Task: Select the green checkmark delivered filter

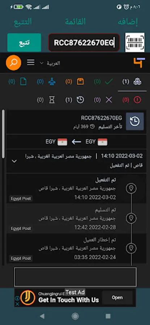Action: tap(103, 82)
